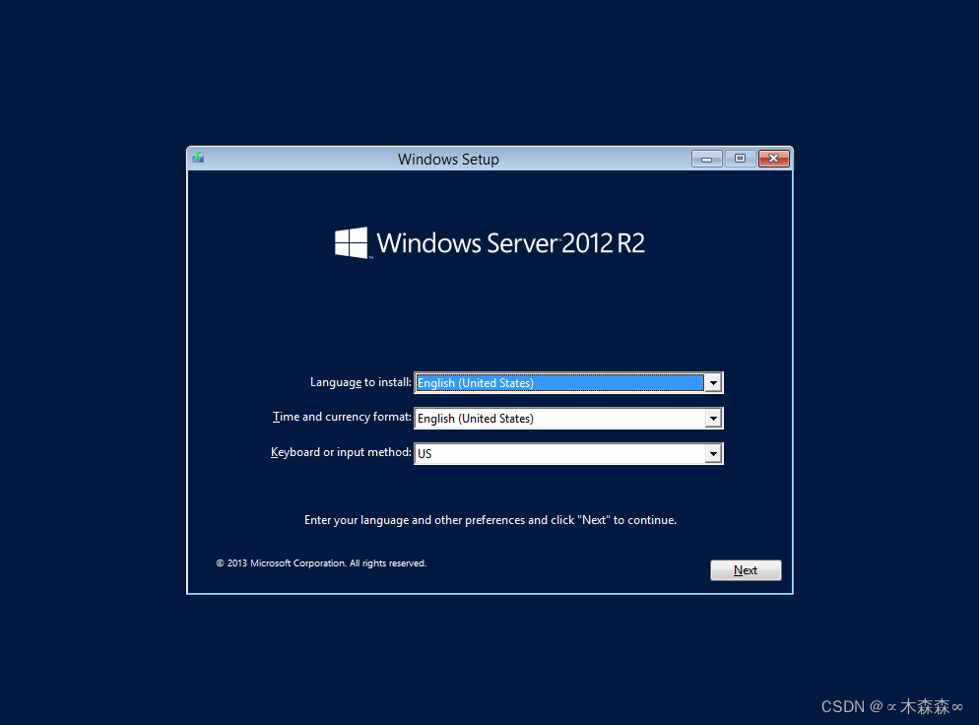Click the Microsoft Corporation copyright text
Viewport: 979px width, 725px height.
[321, 563]
